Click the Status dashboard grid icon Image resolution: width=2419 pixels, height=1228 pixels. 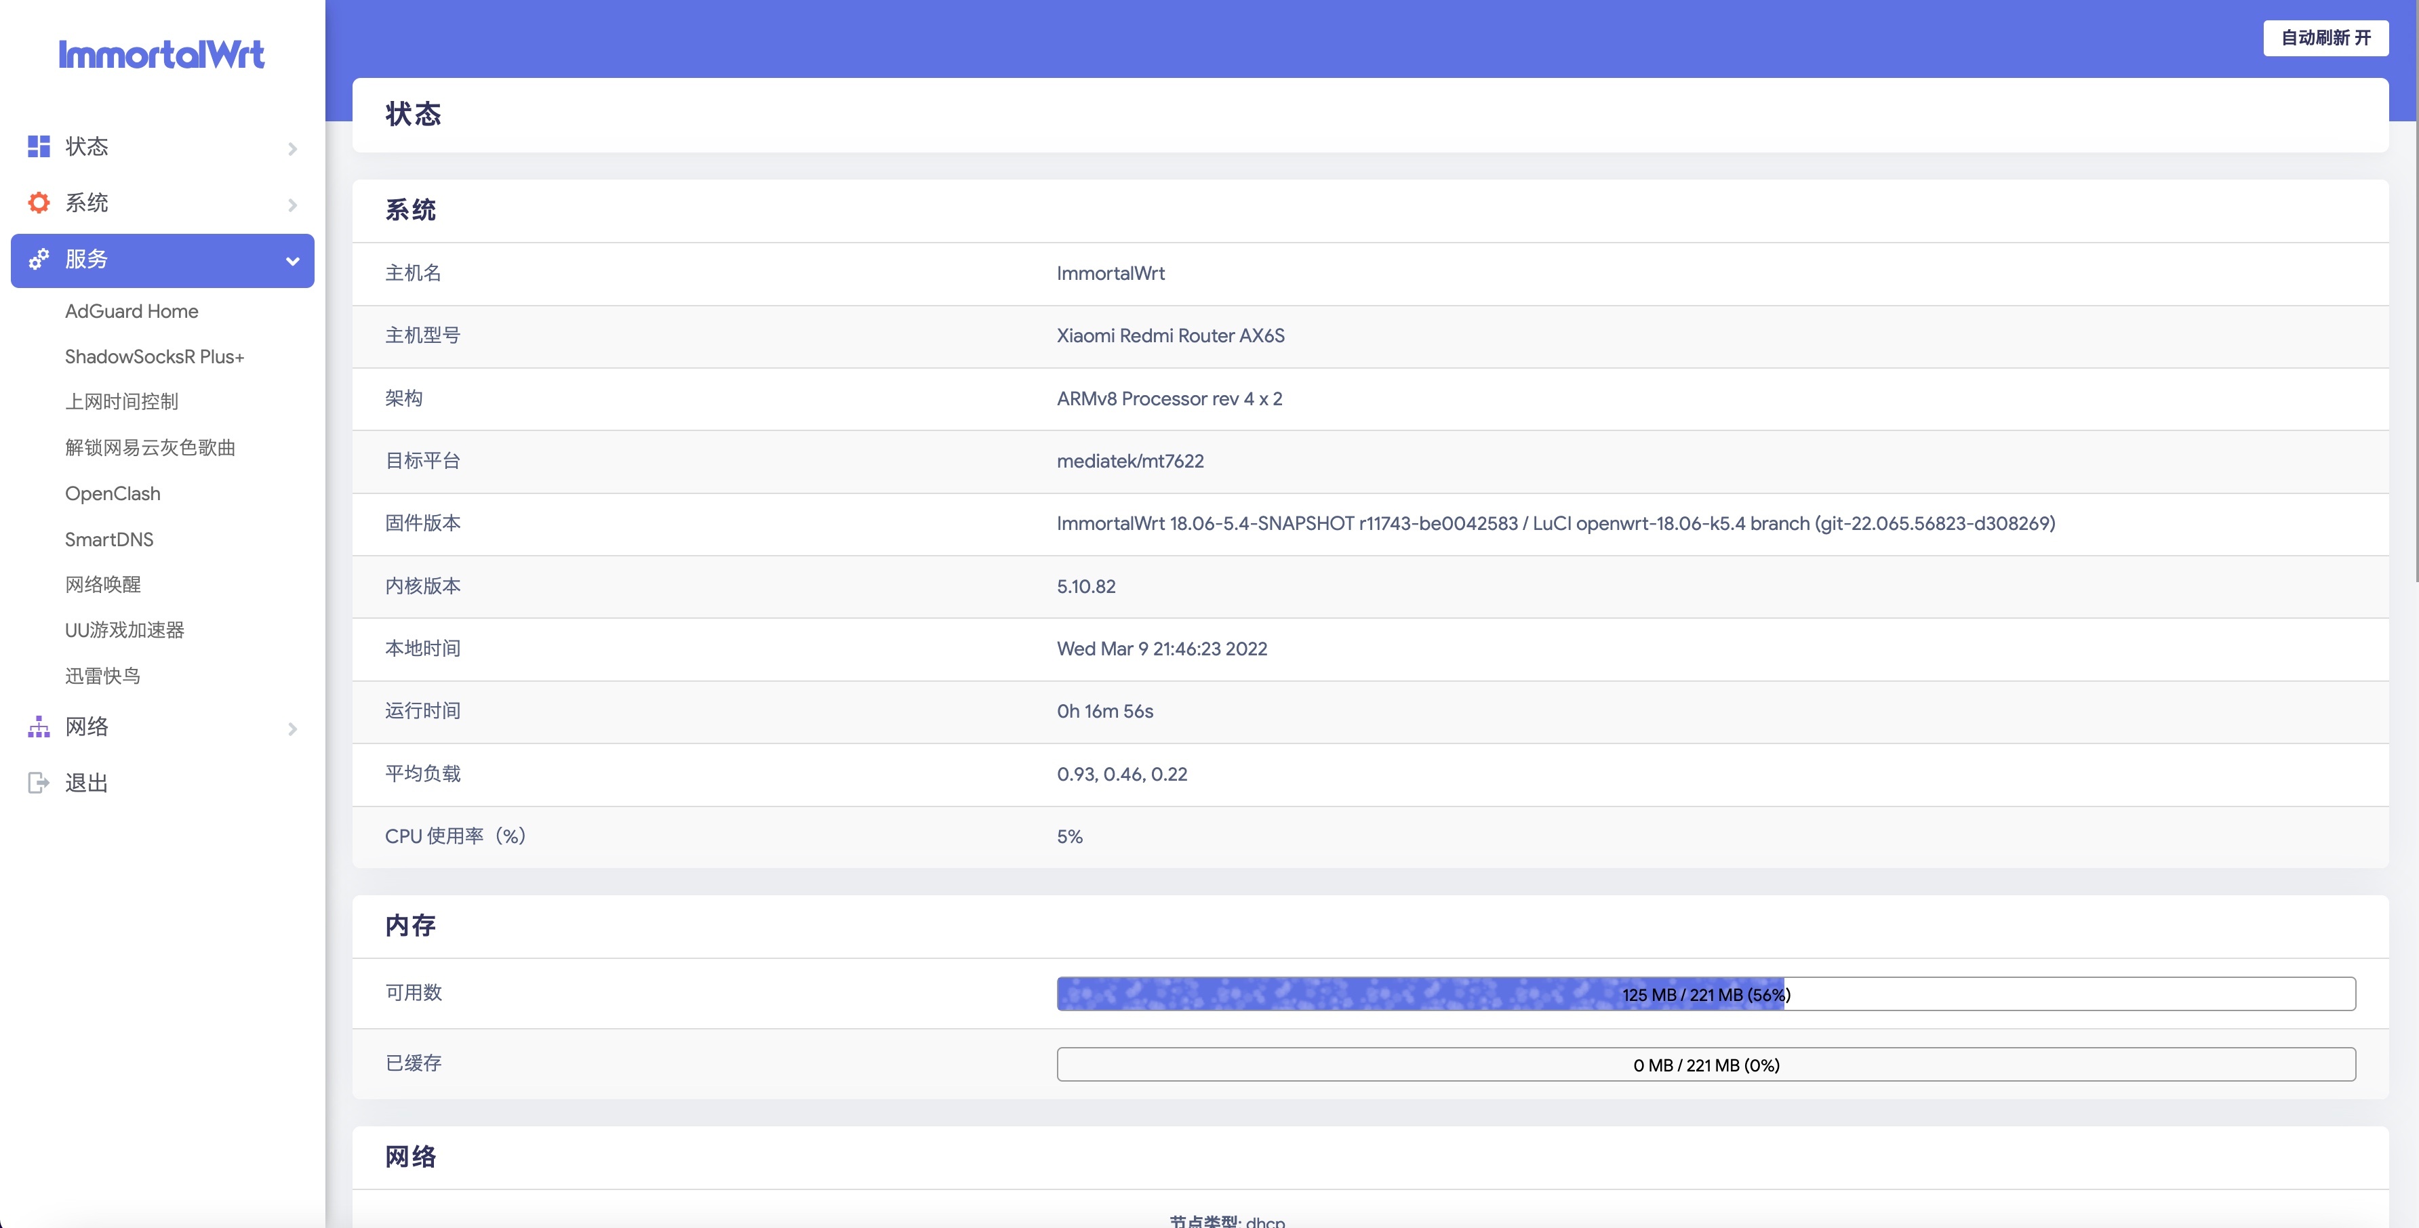[39, 146]
